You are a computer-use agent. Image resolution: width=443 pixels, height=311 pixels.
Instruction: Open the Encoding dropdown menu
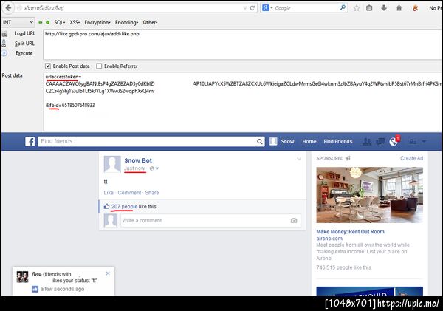click(x=126, y=22)
